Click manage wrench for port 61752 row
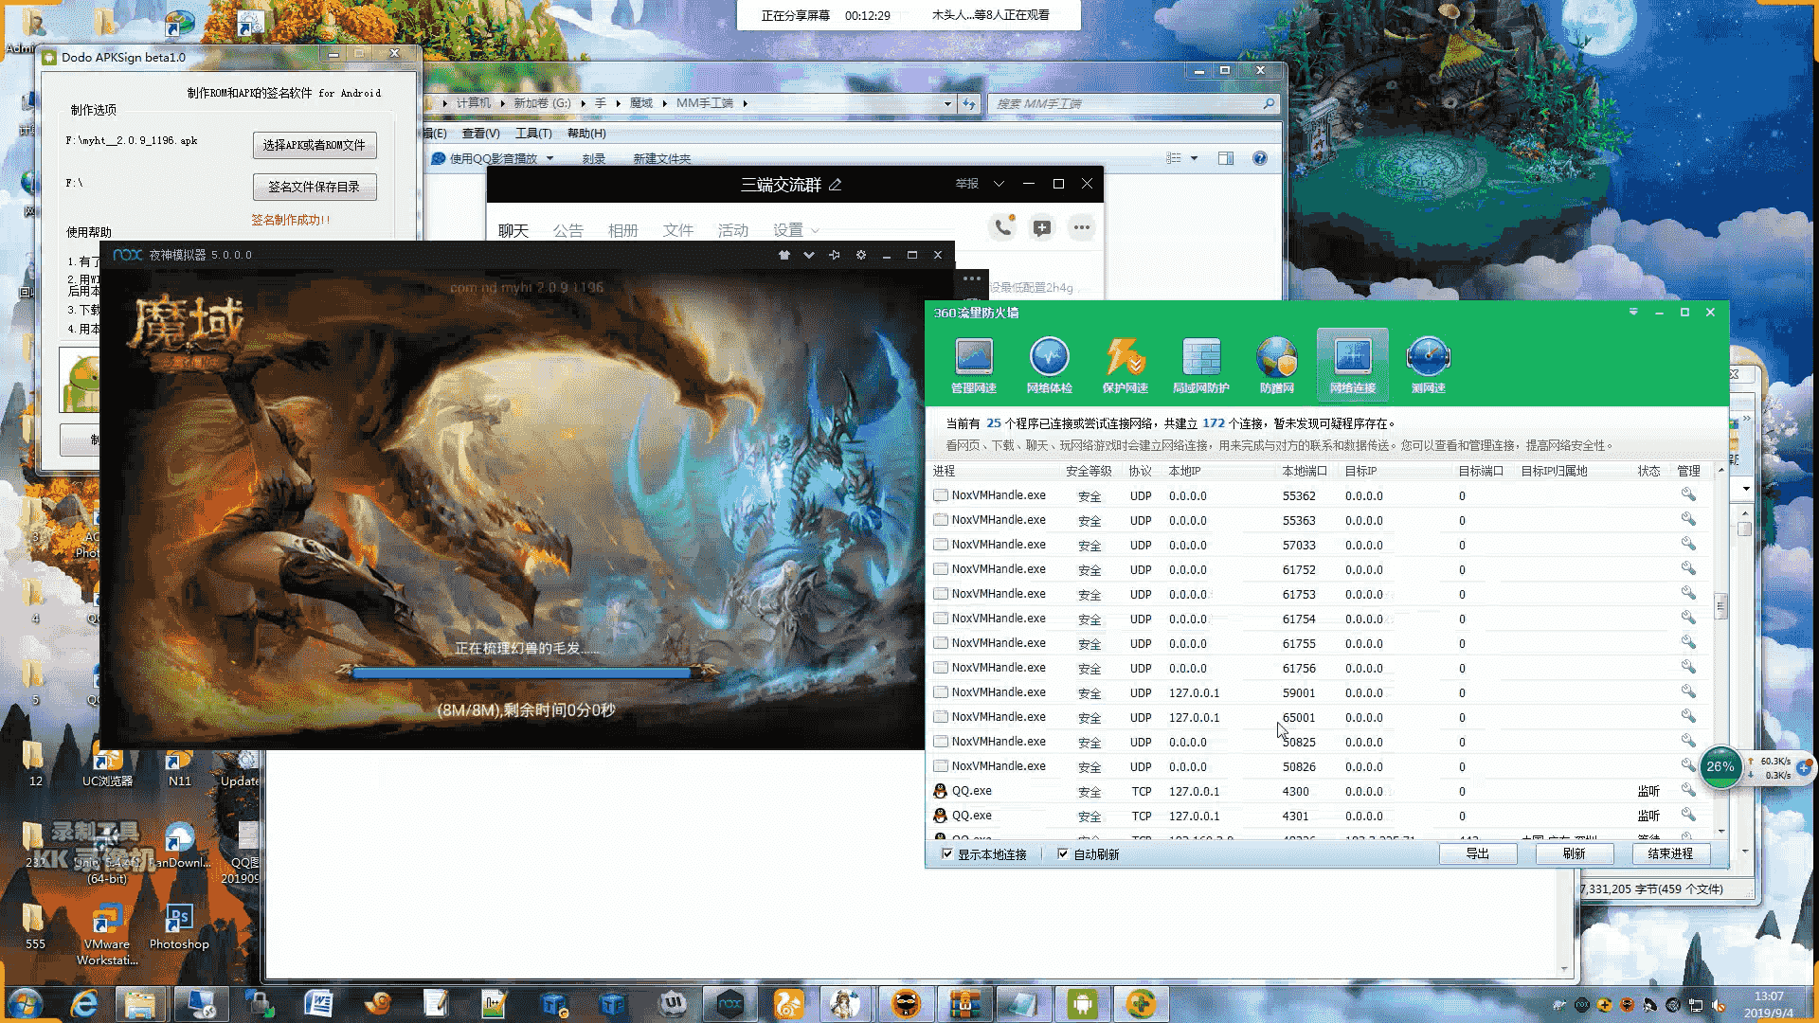The width and height of the screenshot is (1819, 1023). tap(1687, 568)
